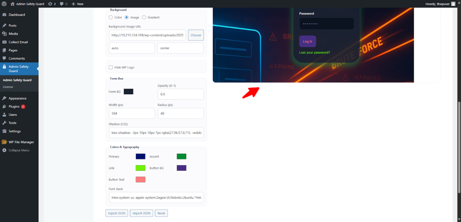
Task: Open the Media library icon
Action: click(x=4, y=34)
